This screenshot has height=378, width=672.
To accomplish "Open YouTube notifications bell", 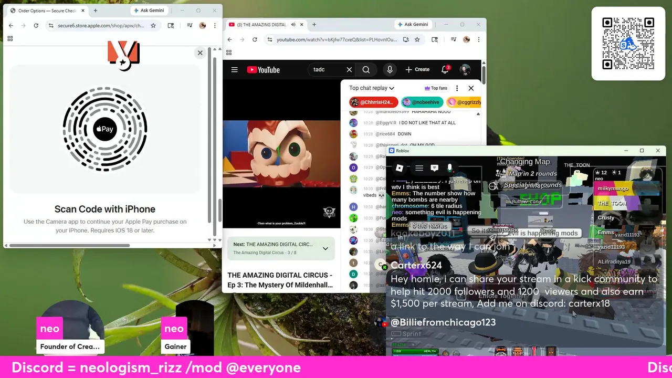I will coord(445,69).
